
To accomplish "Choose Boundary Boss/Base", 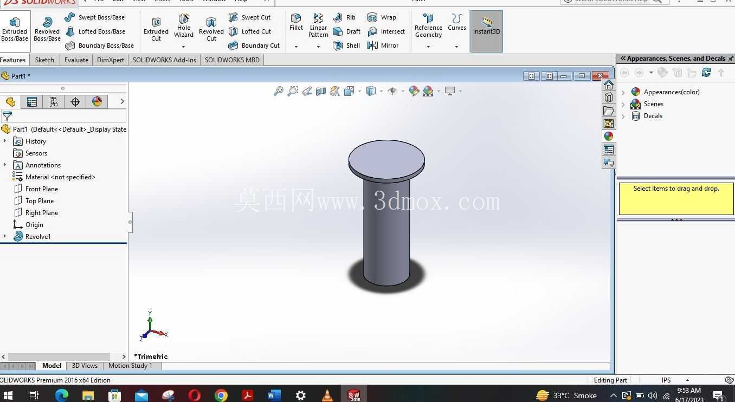I will [100, 46].
